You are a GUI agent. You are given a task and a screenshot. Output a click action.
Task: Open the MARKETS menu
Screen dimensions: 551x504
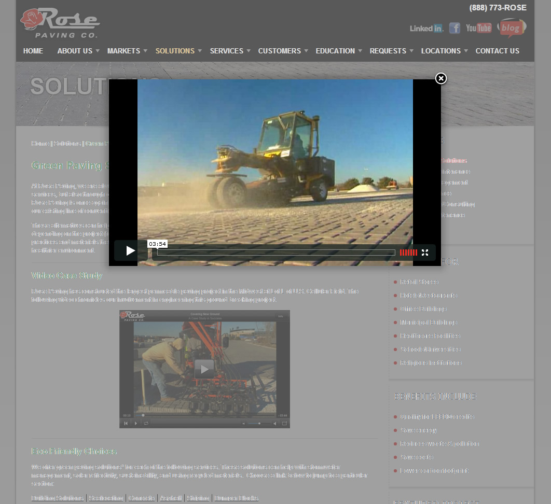pos(123,51)
